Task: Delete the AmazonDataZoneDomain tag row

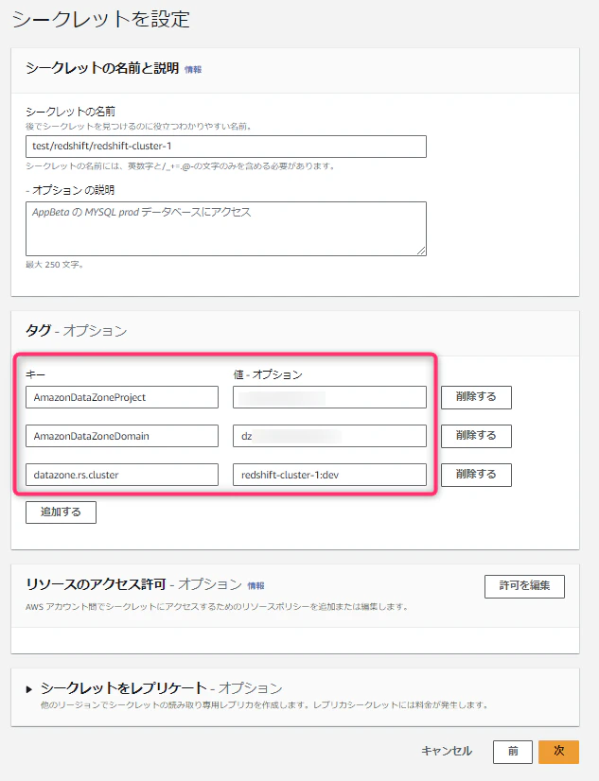Action: coord(476,436)
